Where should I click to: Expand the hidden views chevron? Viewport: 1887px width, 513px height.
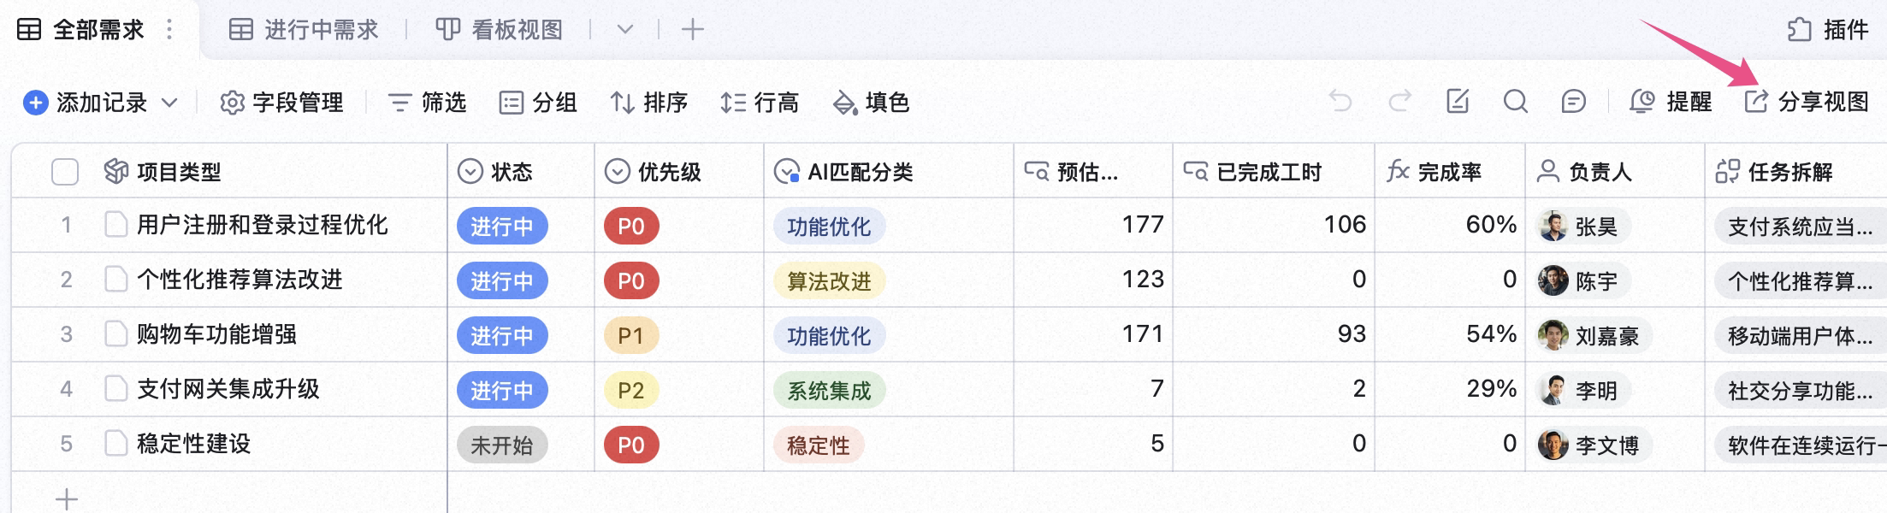click(x=625, y=30)
